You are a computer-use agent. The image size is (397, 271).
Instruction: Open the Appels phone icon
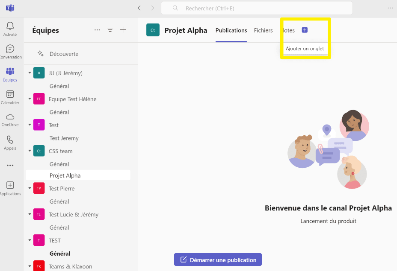pyautogui.click(x=10, y=143)
